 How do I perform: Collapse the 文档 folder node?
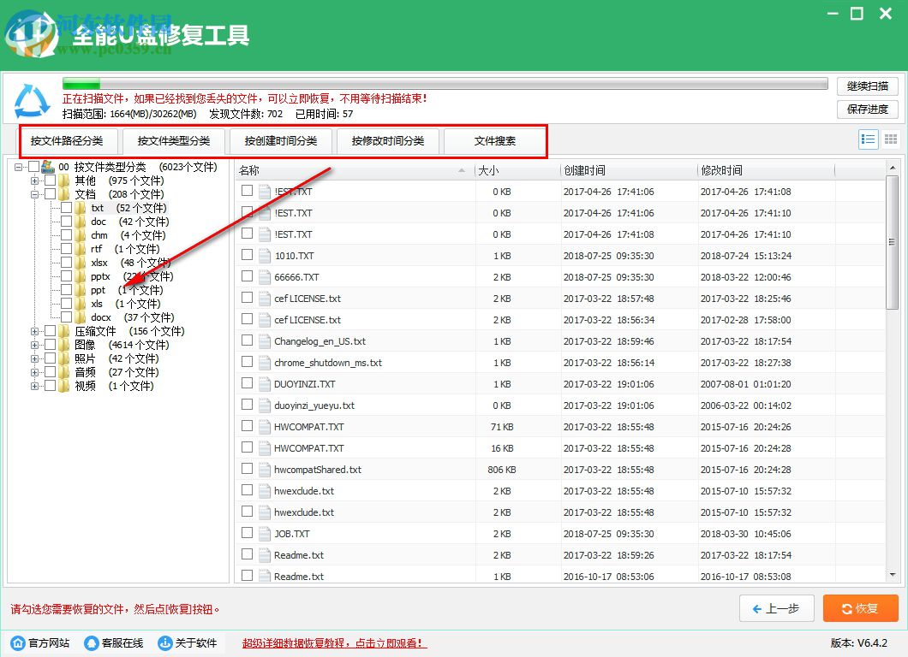tap(34, 193)
